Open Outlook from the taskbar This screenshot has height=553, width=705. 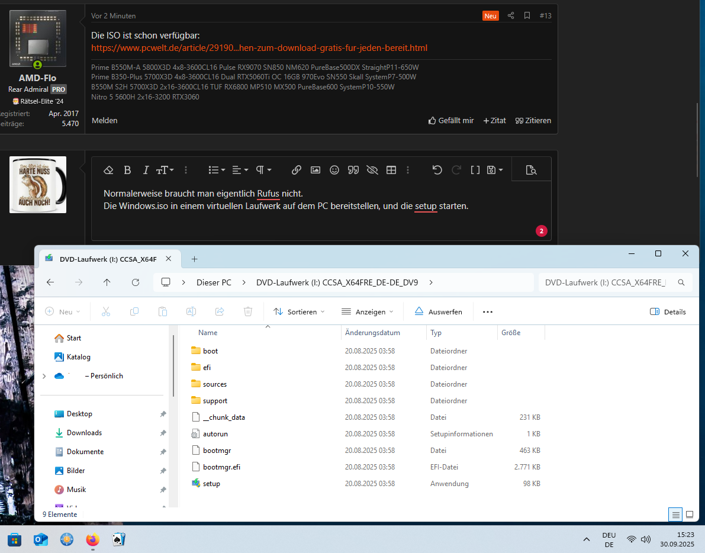coord(41,539)
